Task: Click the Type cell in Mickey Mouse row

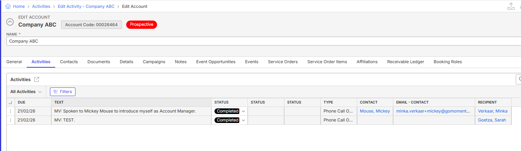Action: pos(339,111)
